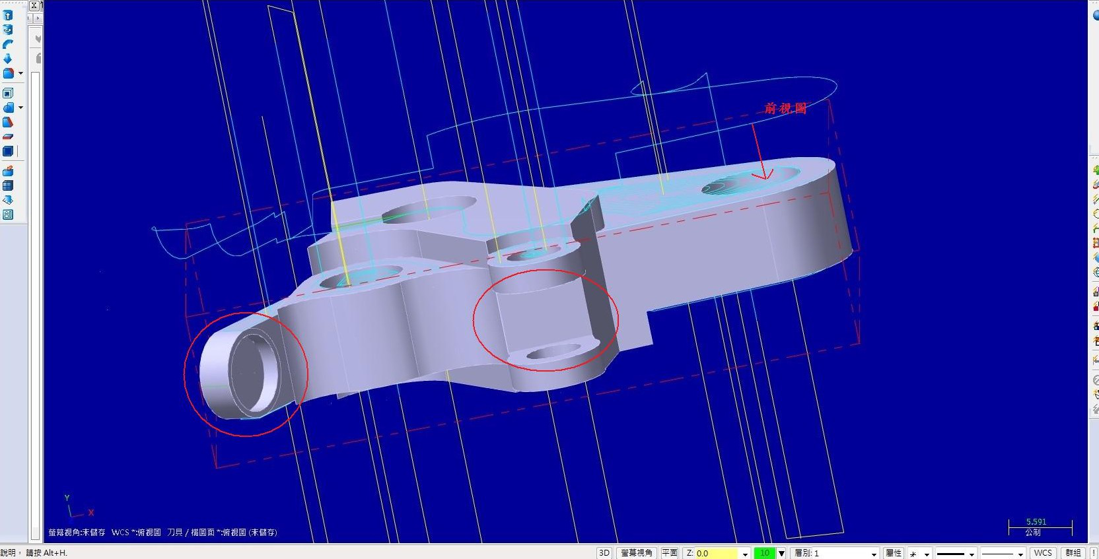Open the 螢幕視角 screen view menu
1099x559 pixels.
(637, 553)
